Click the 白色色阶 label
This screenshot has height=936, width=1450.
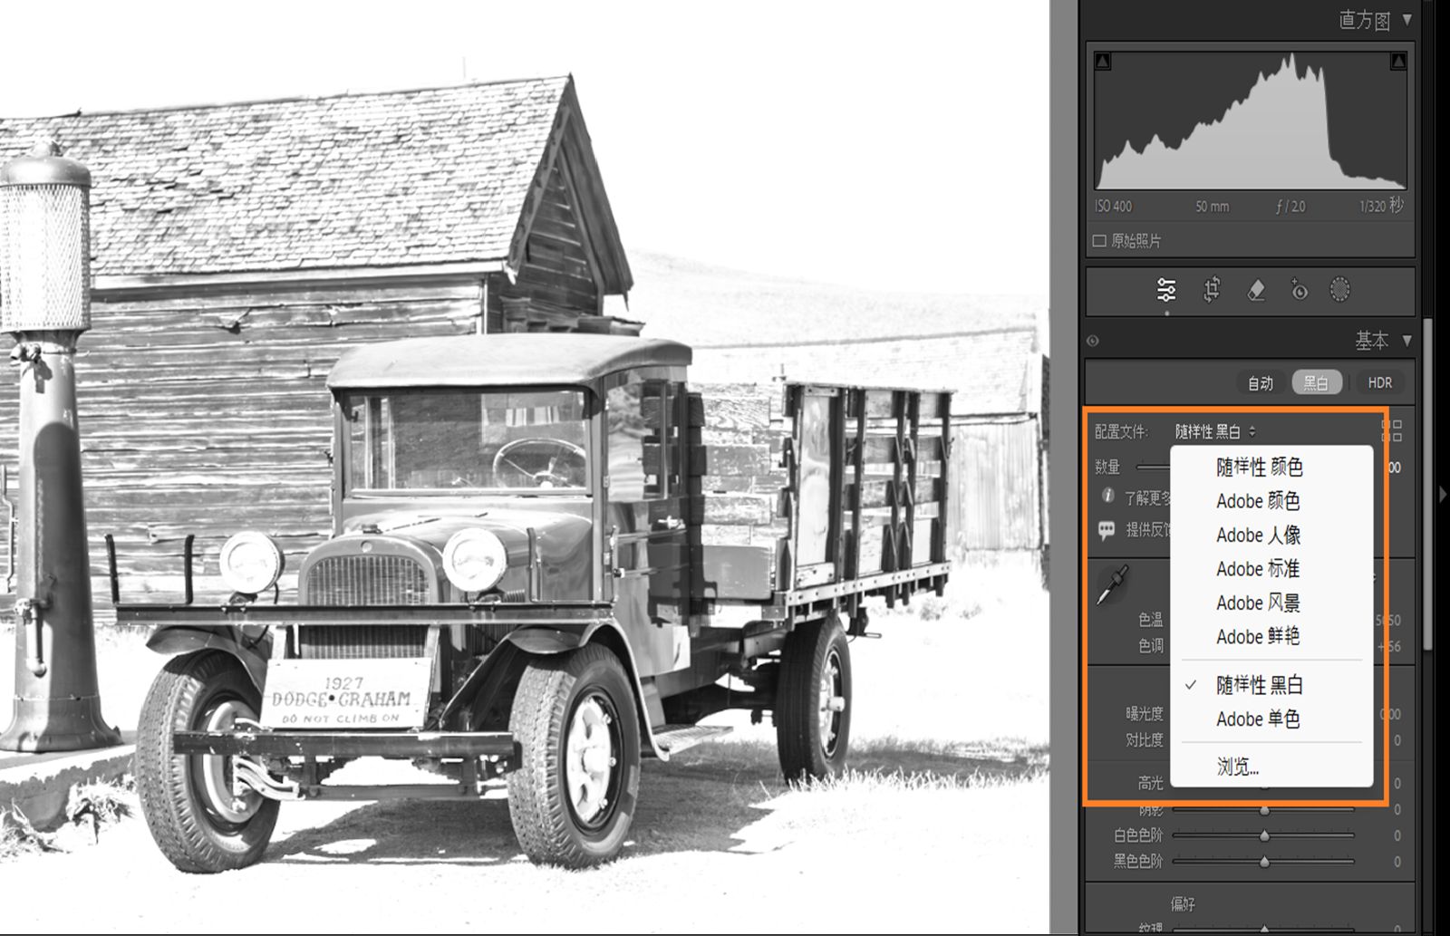1137,835
